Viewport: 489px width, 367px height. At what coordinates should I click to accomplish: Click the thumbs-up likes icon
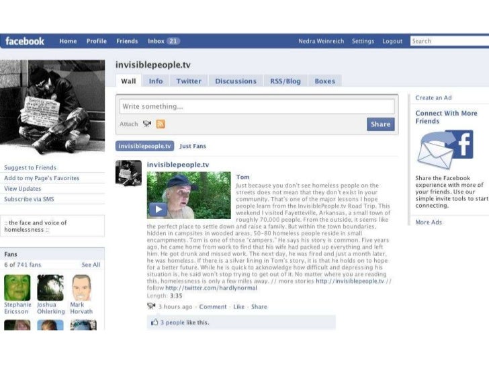coord(154,322)
